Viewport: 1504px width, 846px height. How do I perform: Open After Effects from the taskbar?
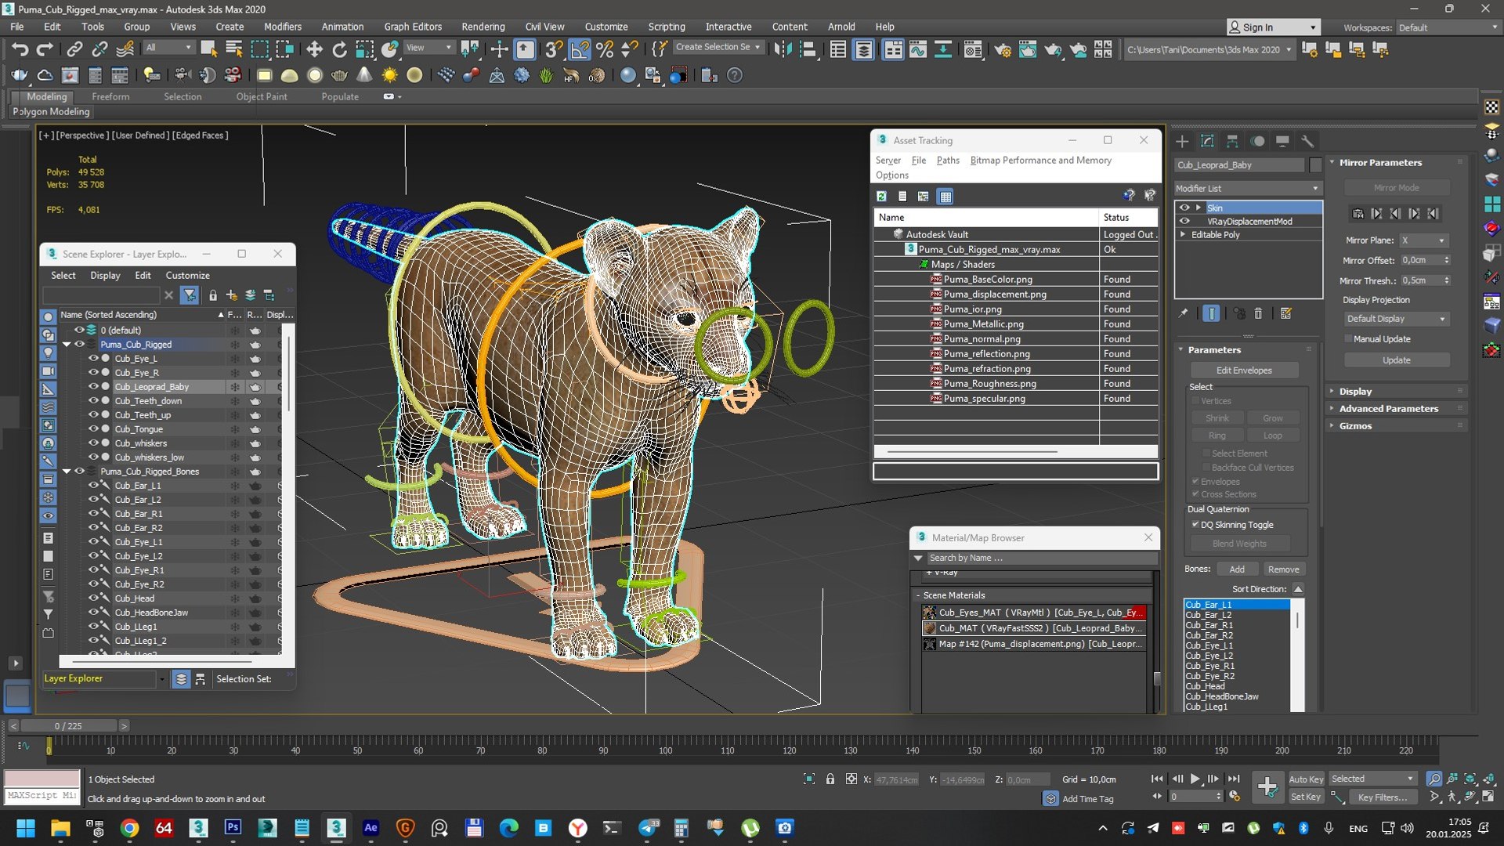371,827
